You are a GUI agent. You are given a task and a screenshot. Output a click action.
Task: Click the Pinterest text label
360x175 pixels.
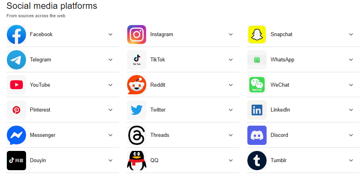(x=40, y=110)
